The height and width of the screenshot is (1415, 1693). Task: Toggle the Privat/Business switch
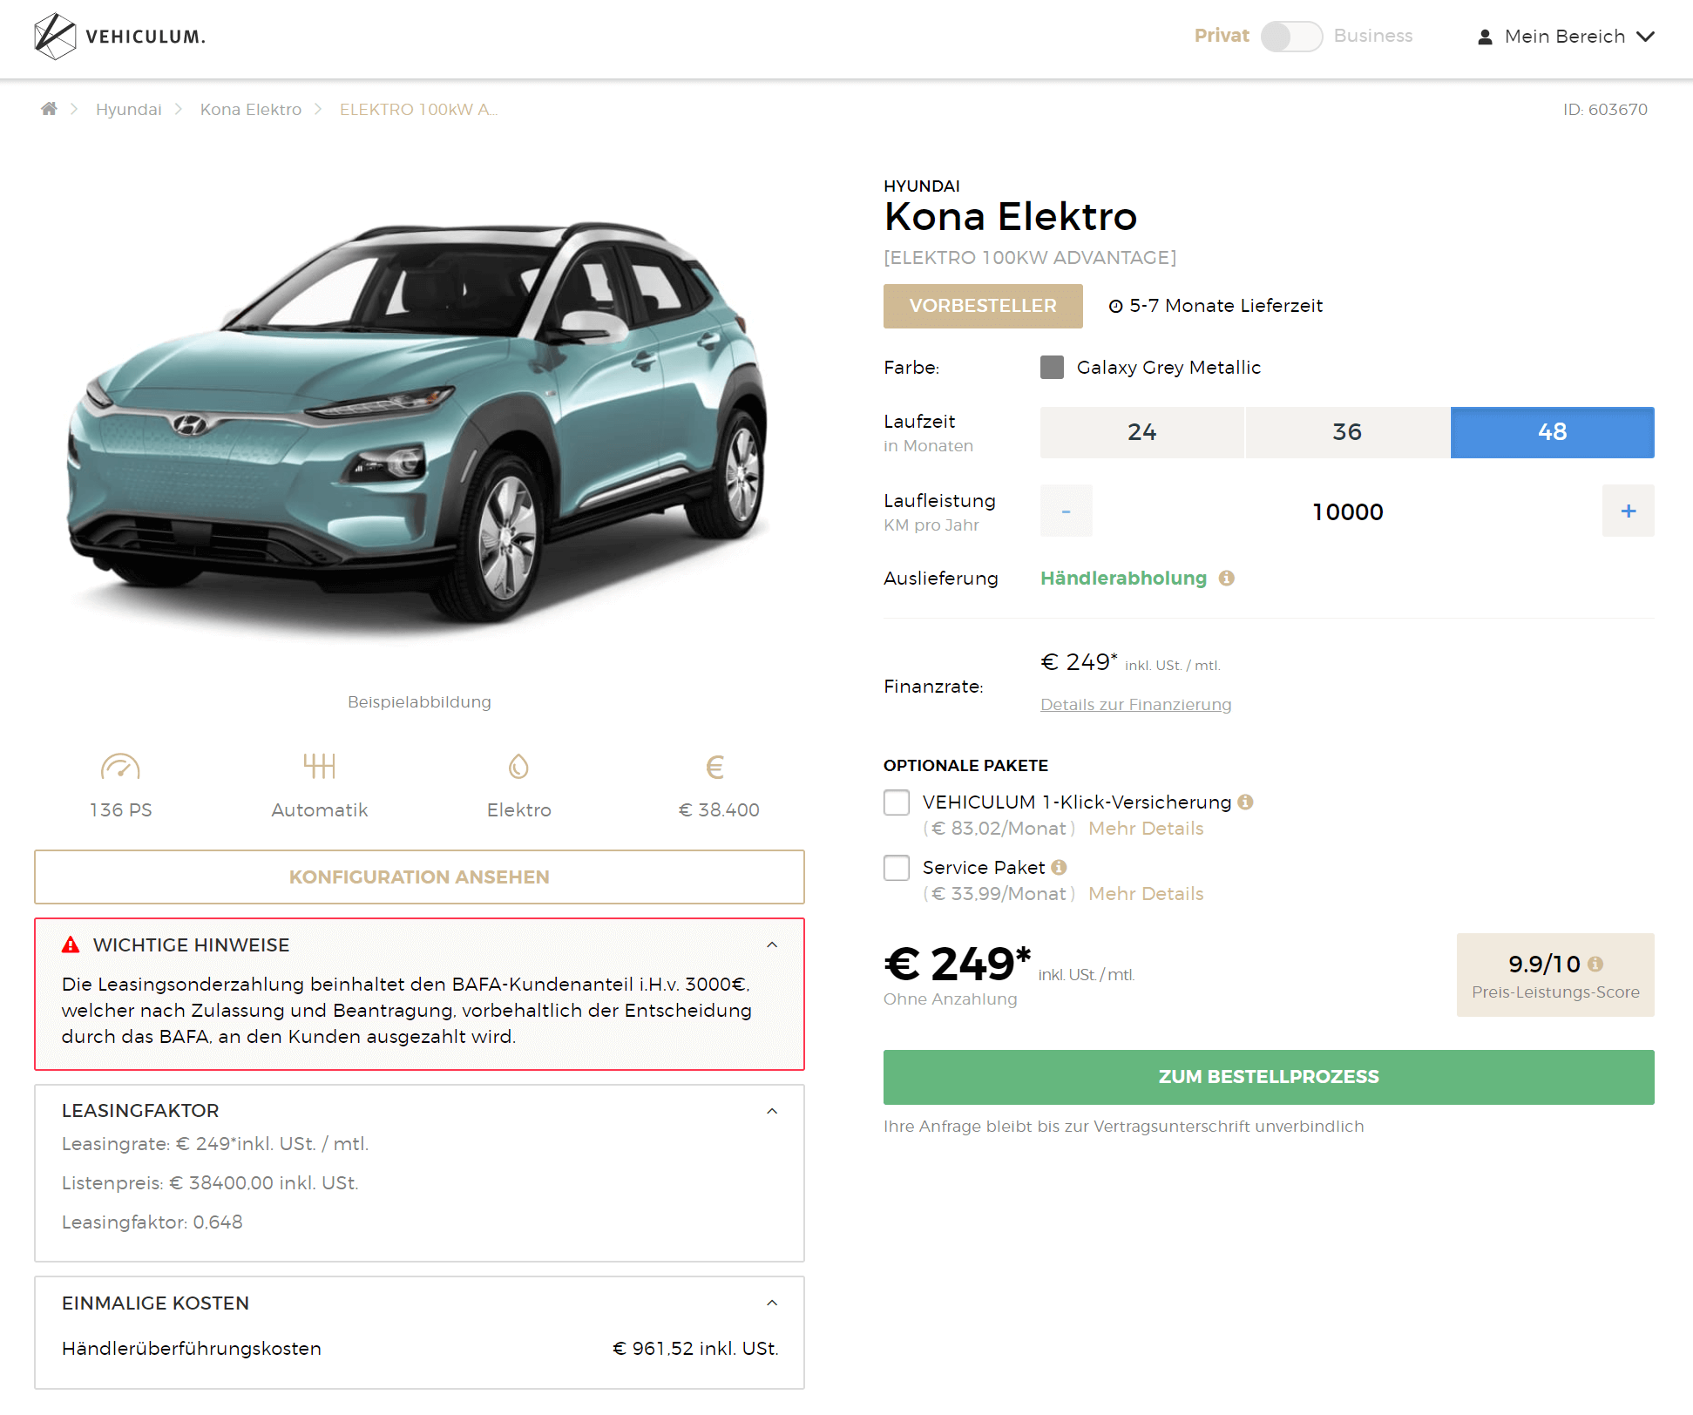pyautogui.click(x=1291, y=37)
